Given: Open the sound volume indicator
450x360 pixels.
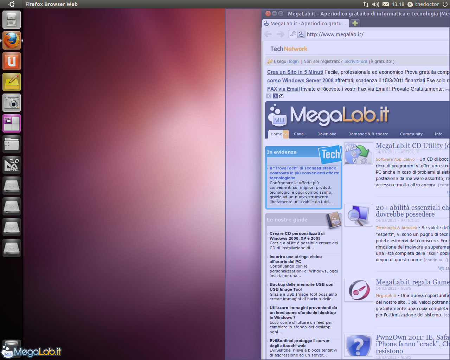Looking at the screenshot, I should click(x=375, y=4).
